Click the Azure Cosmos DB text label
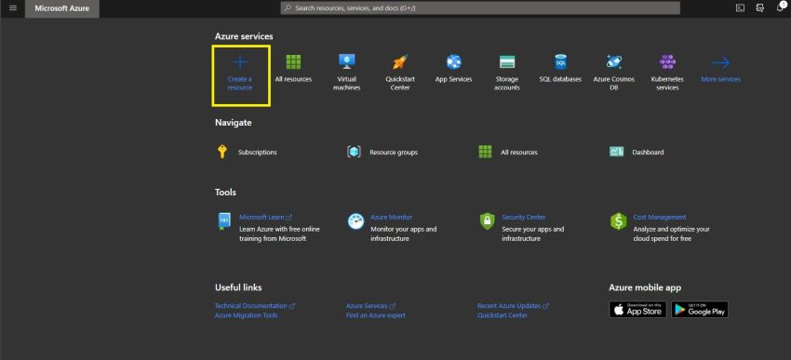Screen dimensions: 791x360 click(x=614, y=83)
